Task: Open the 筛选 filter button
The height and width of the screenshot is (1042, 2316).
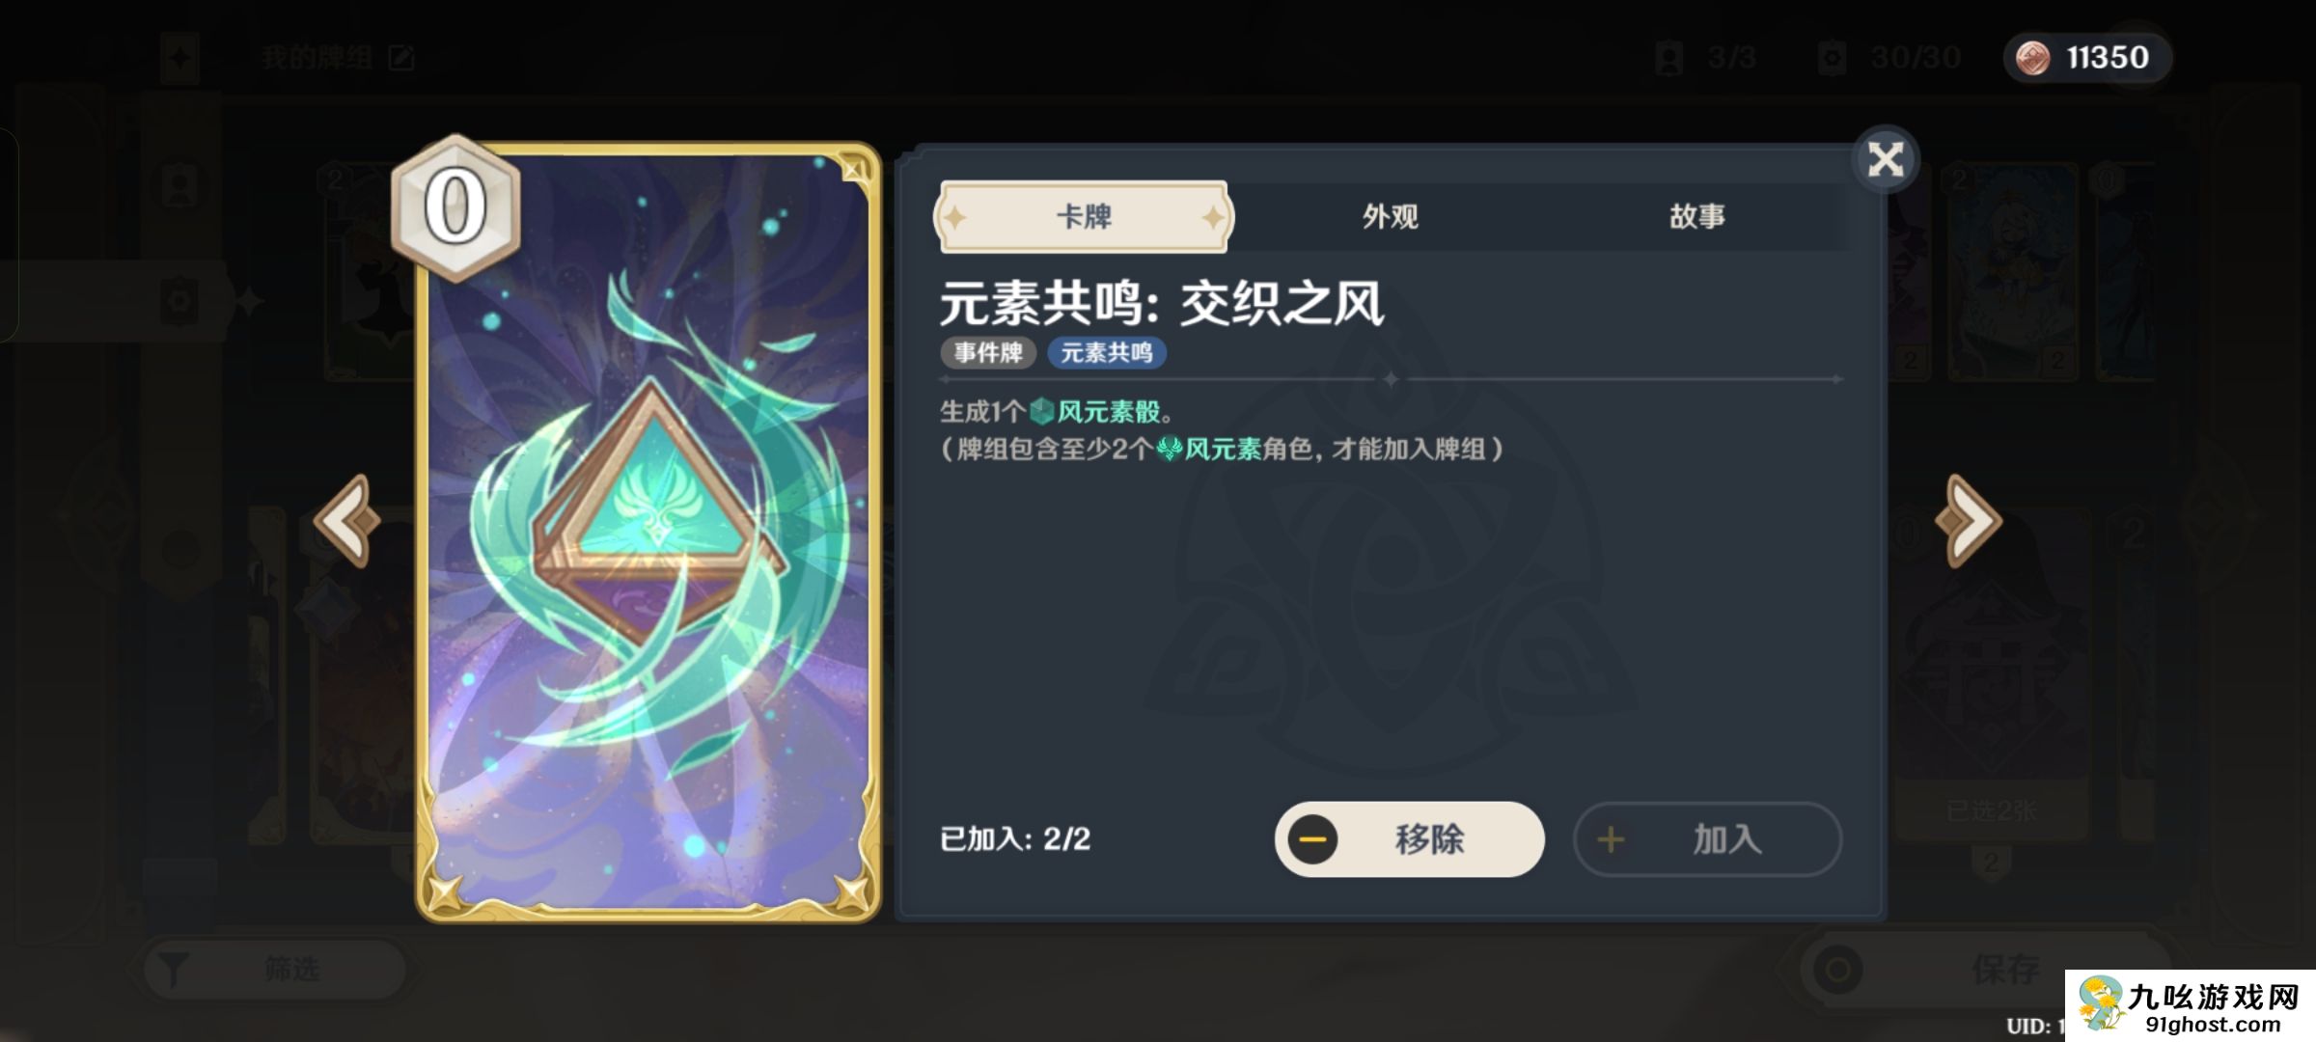Action: pyautogui.click(x=274, y=969)
